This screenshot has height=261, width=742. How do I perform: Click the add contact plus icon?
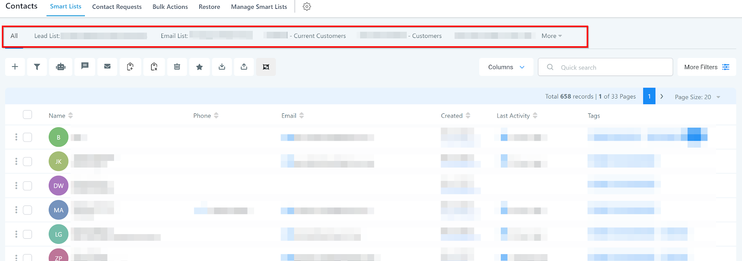(15, 67)
